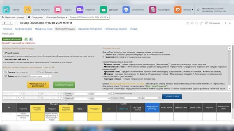234x131 pixels.
Task: Click the Кол-во Рейсов column header
Action: point(166,108)
